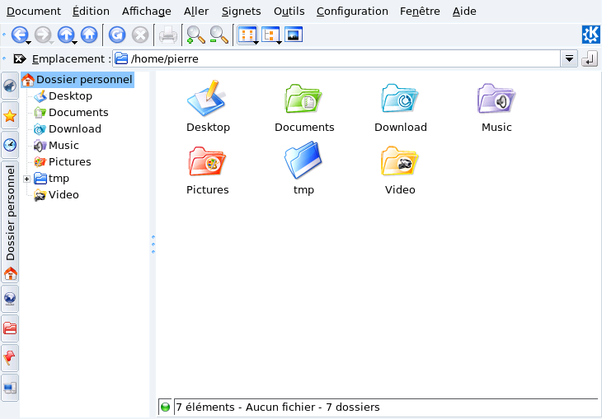Switch to image preview view mode
Viewport: 602px width, 419px height.
[294, 35]
